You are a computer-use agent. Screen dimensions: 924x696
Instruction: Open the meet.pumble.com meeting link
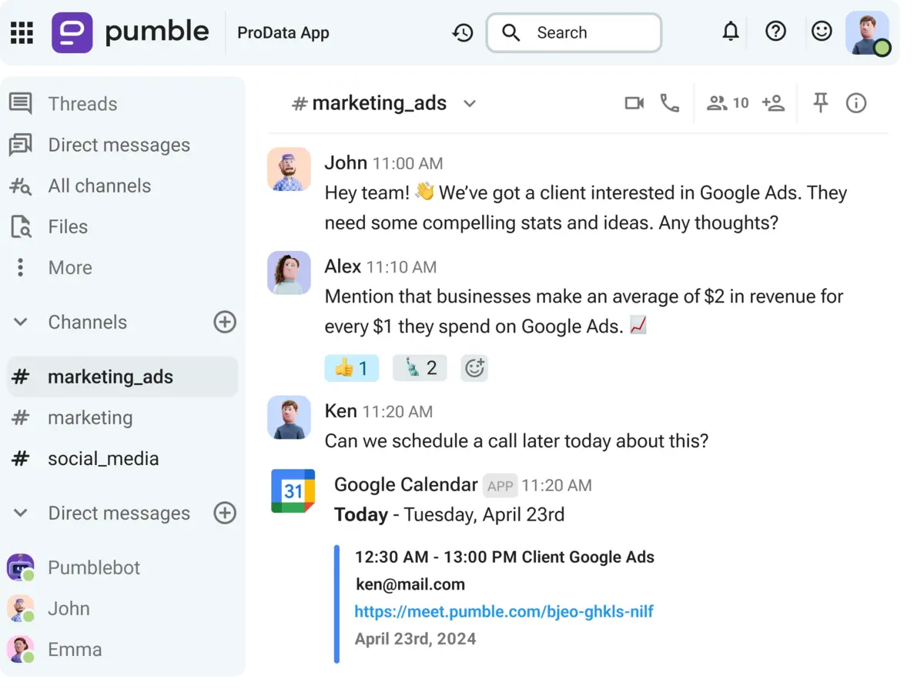click(x=504, y=611)
